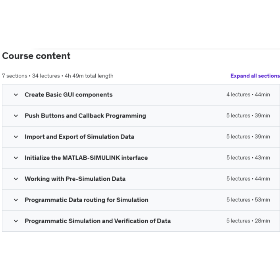
Task: Expand the Import and Export of Simulation Data title
Action: pos(79,137)
